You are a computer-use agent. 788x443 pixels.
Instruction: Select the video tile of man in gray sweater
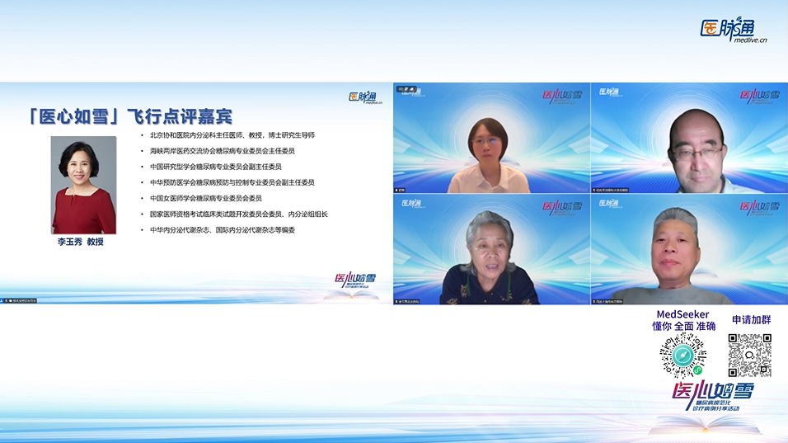click(689, 249)
